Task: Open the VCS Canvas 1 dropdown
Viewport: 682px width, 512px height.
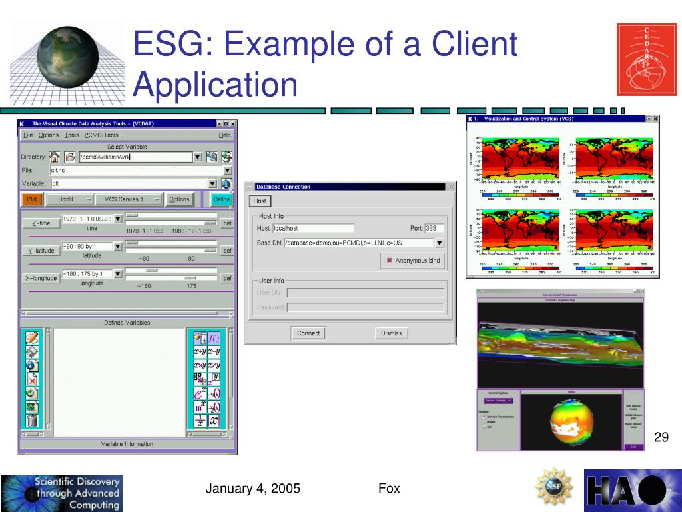Action: (129, 199)
